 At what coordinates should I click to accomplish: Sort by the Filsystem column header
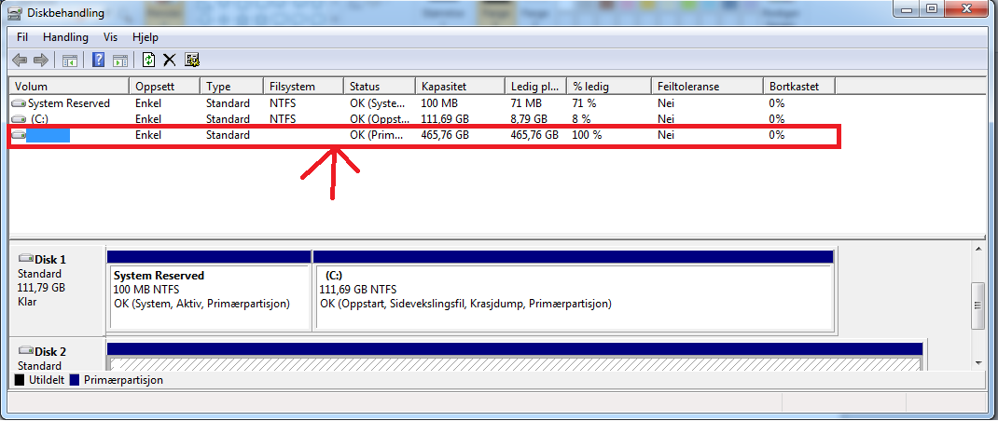pyautogui.click(x=304, y=87)
